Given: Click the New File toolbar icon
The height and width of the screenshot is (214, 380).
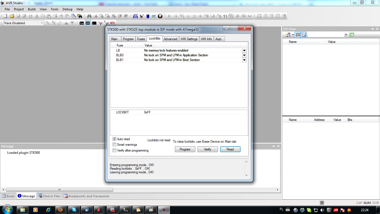Looking at the screenshot, I should point(5,16).
